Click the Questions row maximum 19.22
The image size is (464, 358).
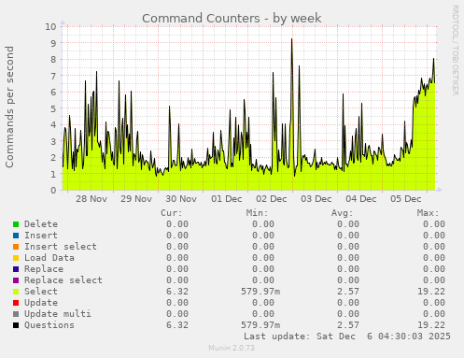point(431,325)
